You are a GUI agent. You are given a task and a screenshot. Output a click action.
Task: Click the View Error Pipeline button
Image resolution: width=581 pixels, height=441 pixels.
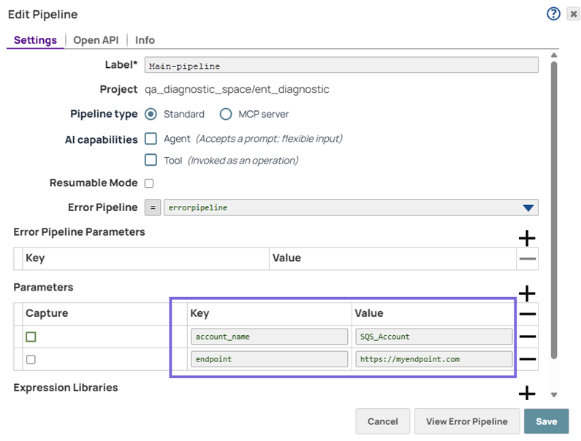[466, 421]
